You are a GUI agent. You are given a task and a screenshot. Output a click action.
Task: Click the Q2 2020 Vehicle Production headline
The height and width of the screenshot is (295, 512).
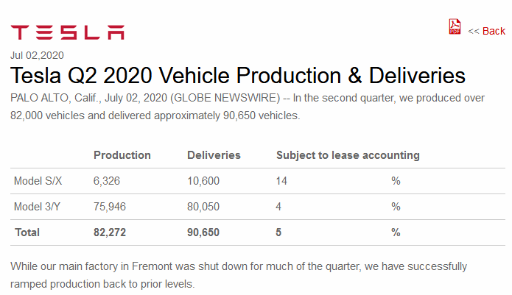coord(238,76)
